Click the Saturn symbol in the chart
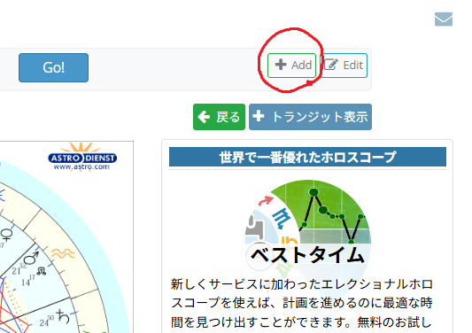 point(63,317)
